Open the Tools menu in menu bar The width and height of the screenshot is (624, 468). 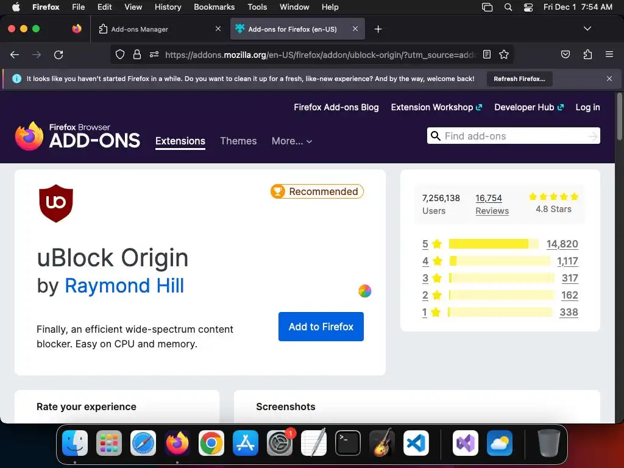pyautogui.click(x=257, y=7)
